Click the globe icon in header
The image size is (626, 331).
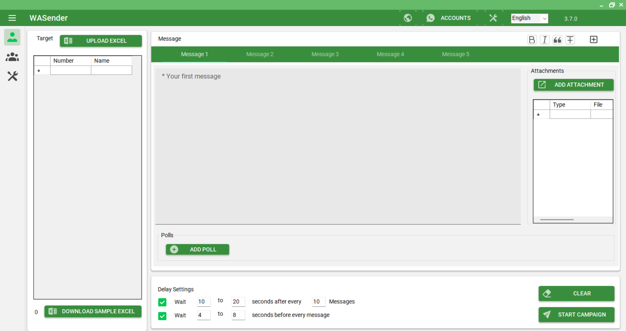(x=408, y=18)
